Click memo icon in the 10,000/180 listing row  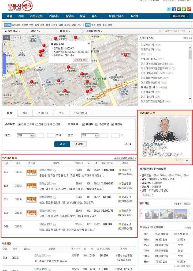(55, 170)
